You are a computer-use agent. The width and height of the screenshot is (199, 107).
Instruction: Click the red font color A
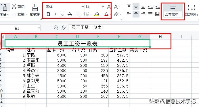tap(106, 14)
